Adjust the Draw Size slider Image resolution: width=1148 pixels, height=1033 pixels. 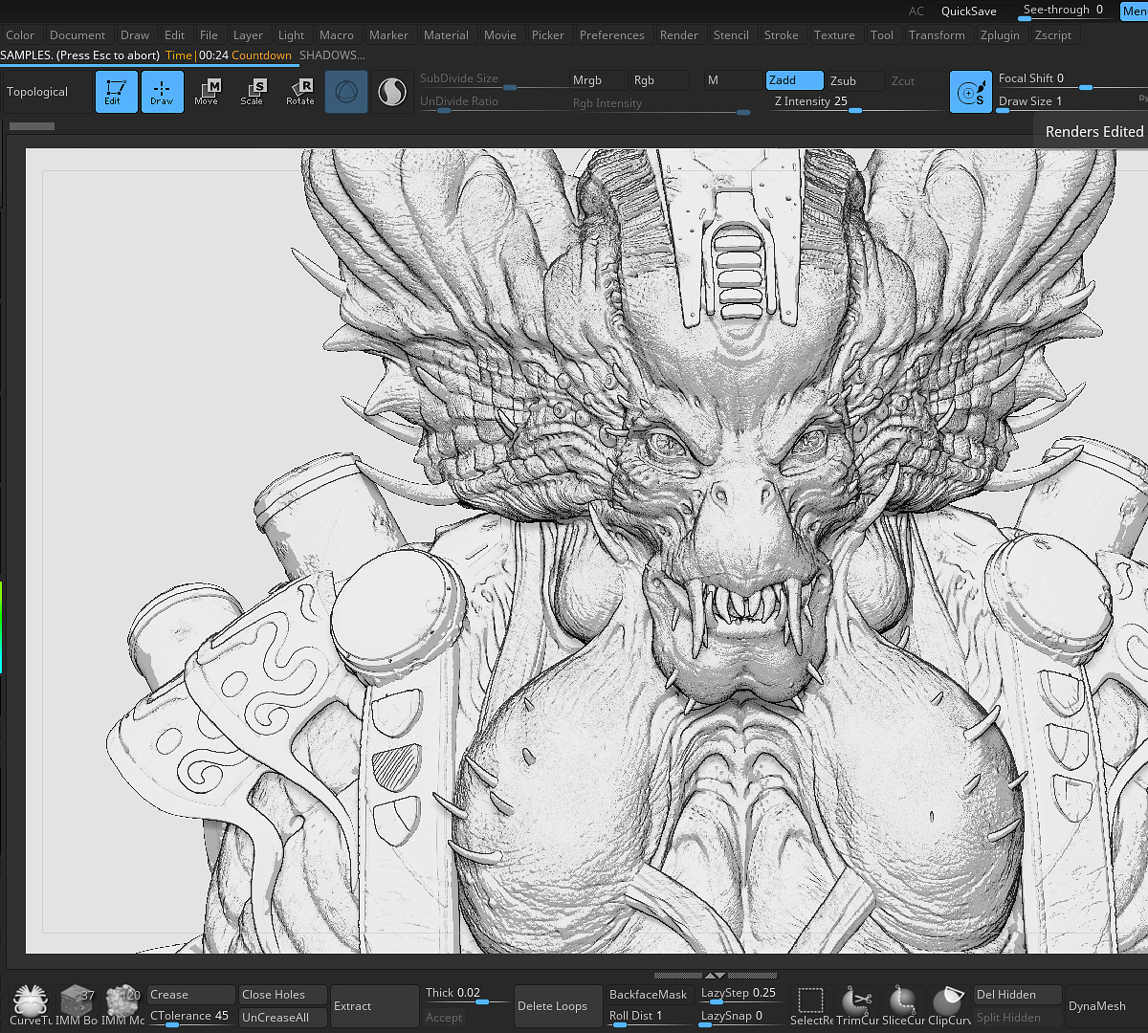click(1071, 102)
